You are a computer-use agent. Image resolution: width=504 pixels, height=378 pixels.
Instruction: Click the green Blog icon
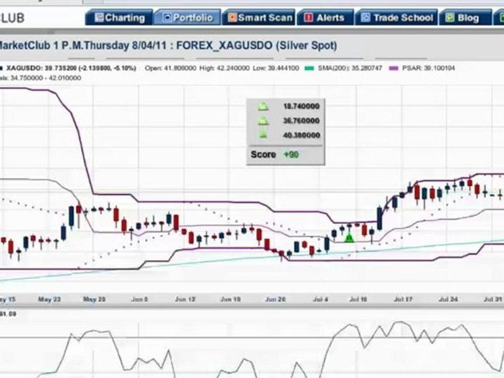point(450,17)
